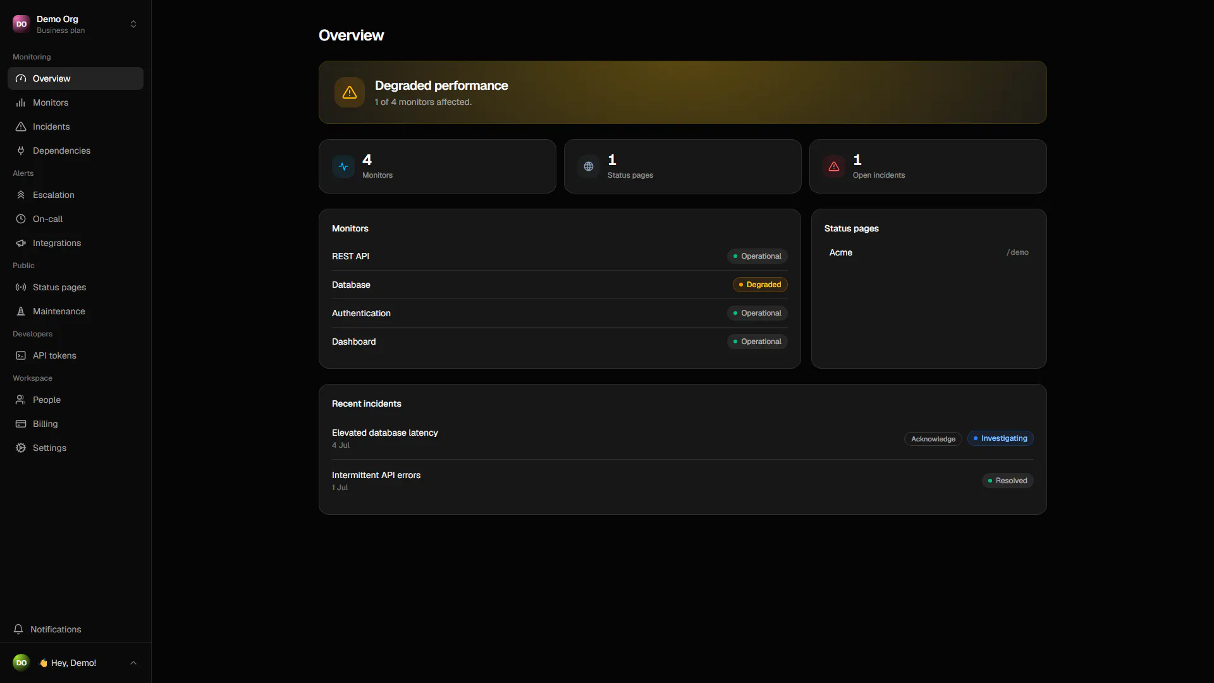This screenshot has height=683, width=1214.
Task: Click the green DO user avatar
Action: pos(21,663)
